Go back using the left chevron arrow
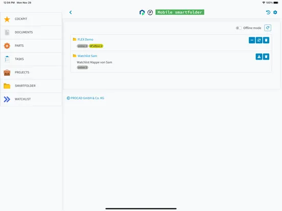This screenshot has width=282, height=211. [x=70, y=12]
